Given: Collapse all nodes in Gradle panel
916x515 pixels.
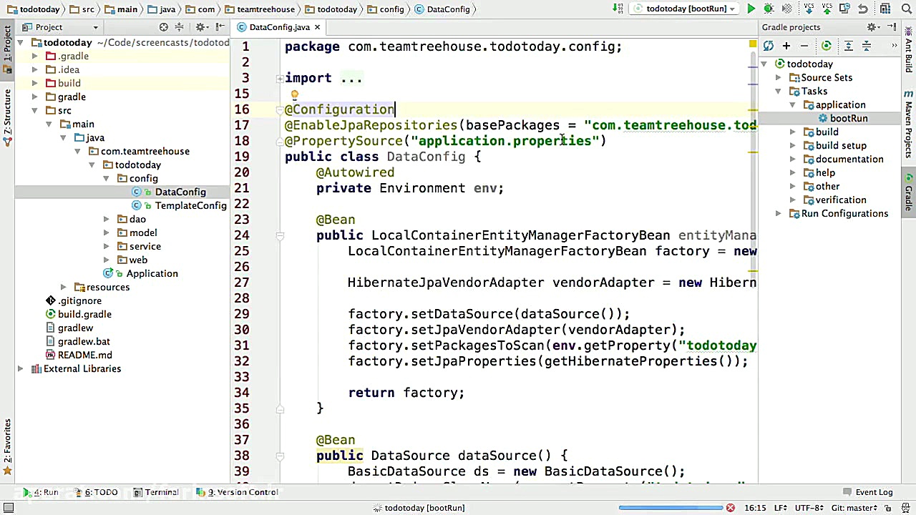Looking at the screenshot, I should [x=867, y=46].
